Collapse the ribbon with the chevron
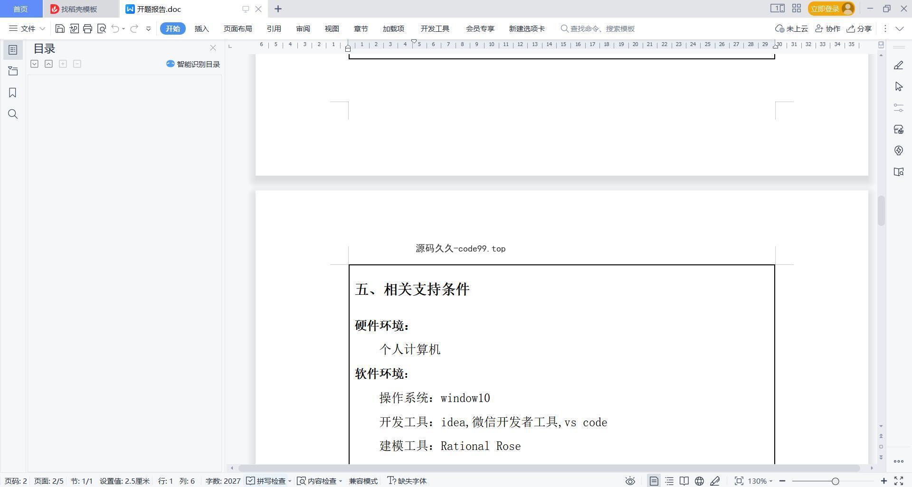This screenshot has height=487, width=912. (899, 28)
